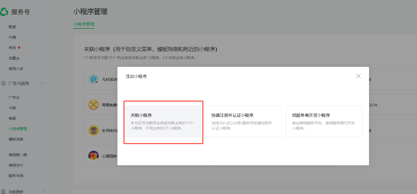Switch to the 小程序管理 tab
Screen dimensions: 417x194
pyautogui.click(x=84, y=24)
